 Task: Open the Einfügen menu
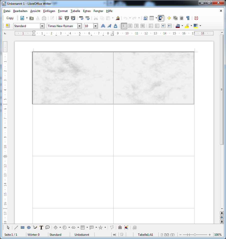(x=49, y=11)
